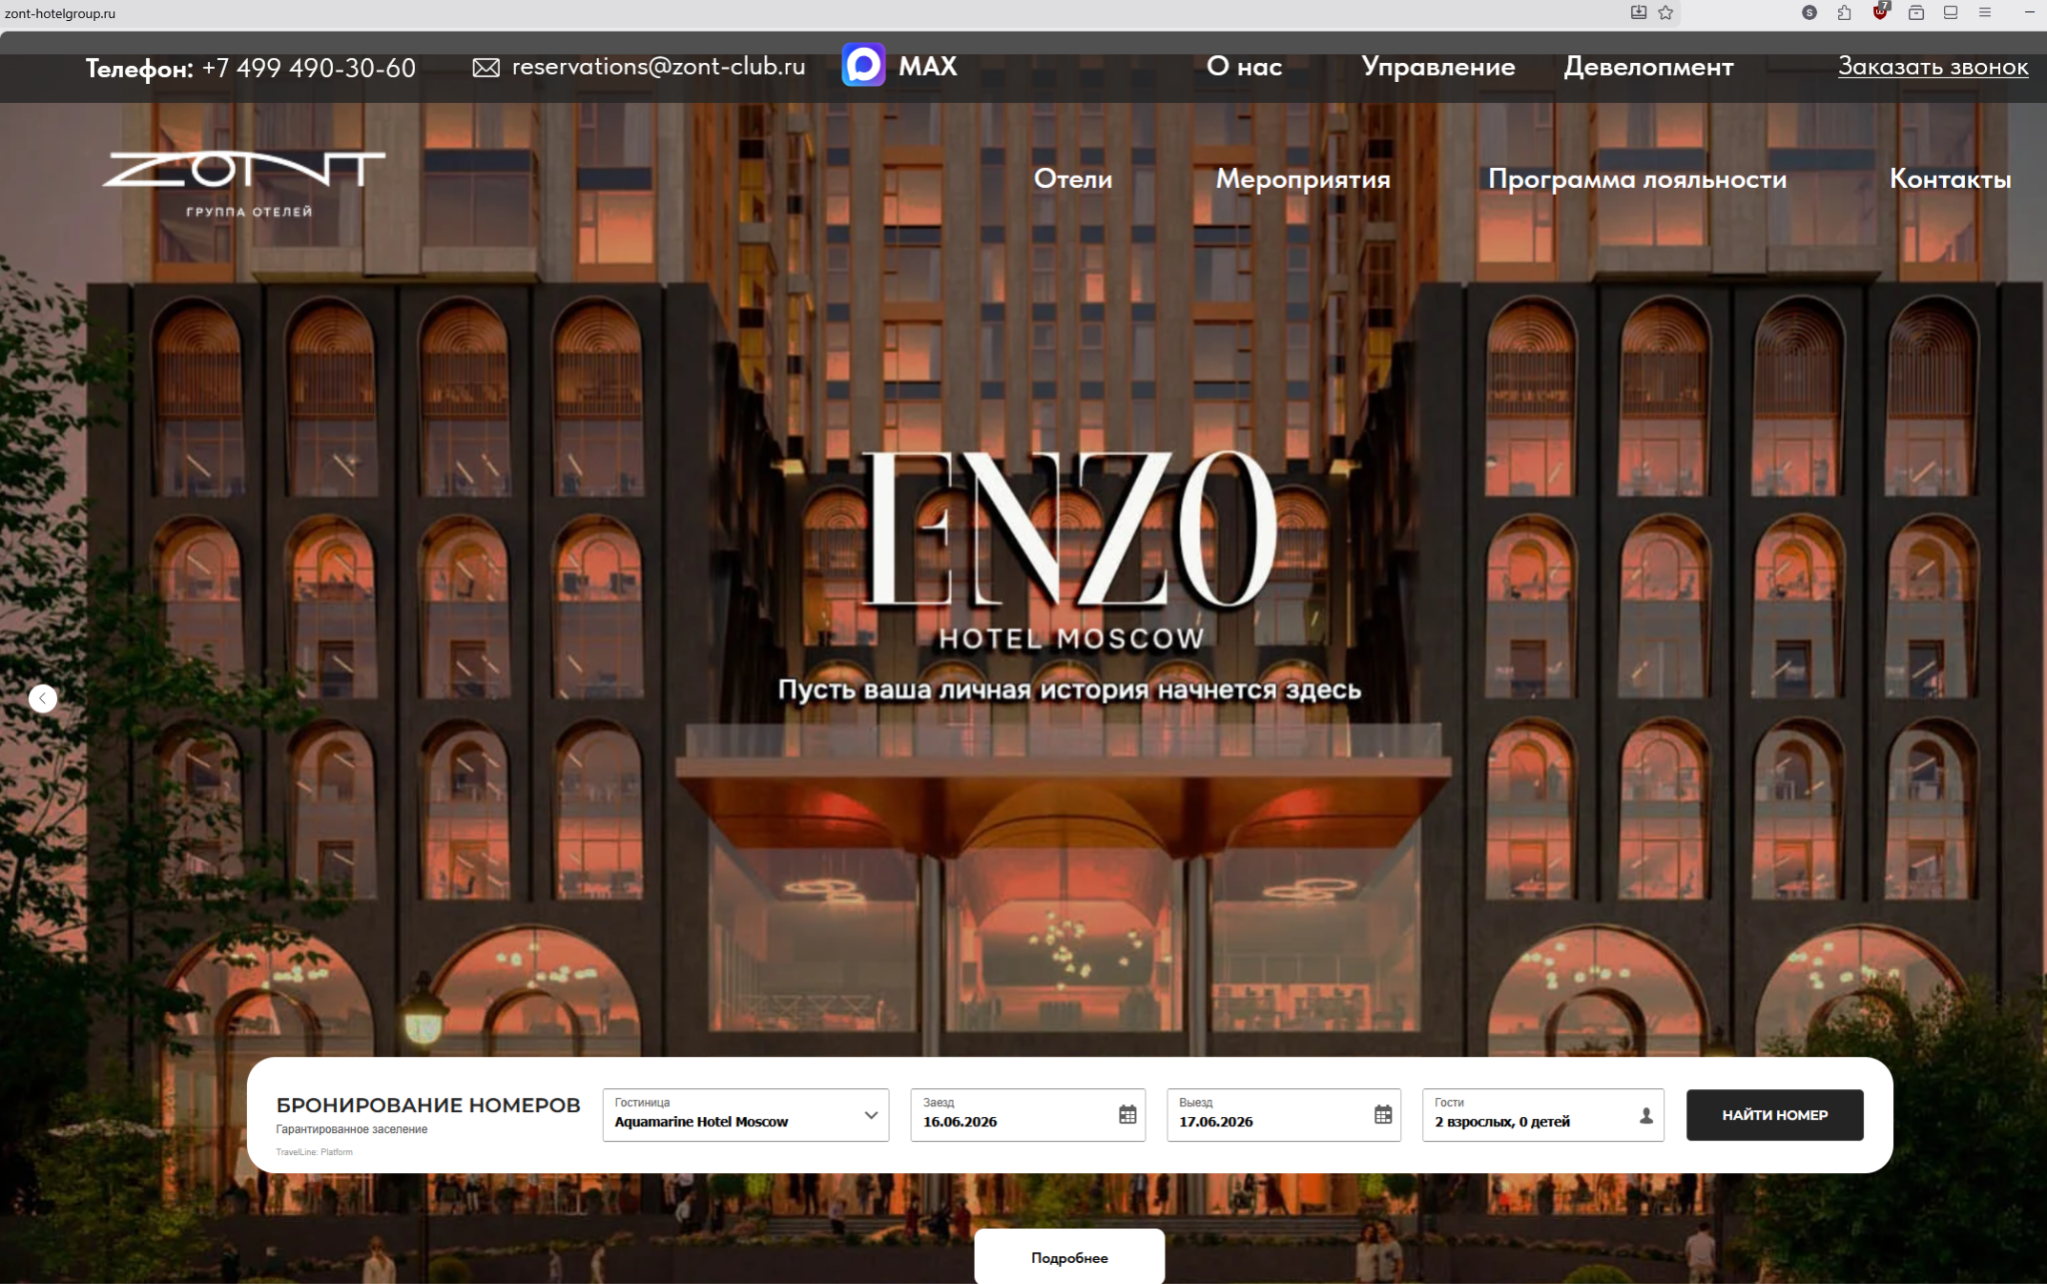Click the ENZO Hotel Moscow banner title

[1070, 552]
